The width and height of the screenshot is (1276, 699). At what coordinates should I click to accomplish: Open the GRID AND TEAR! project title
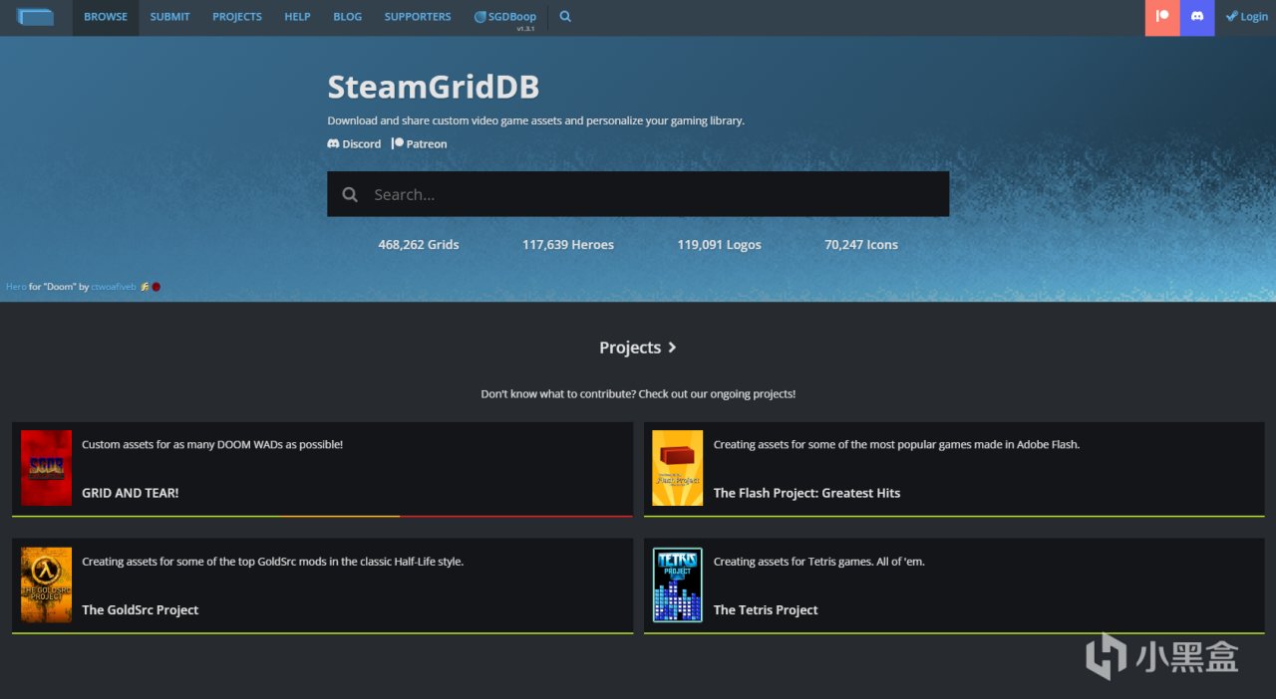131,493
